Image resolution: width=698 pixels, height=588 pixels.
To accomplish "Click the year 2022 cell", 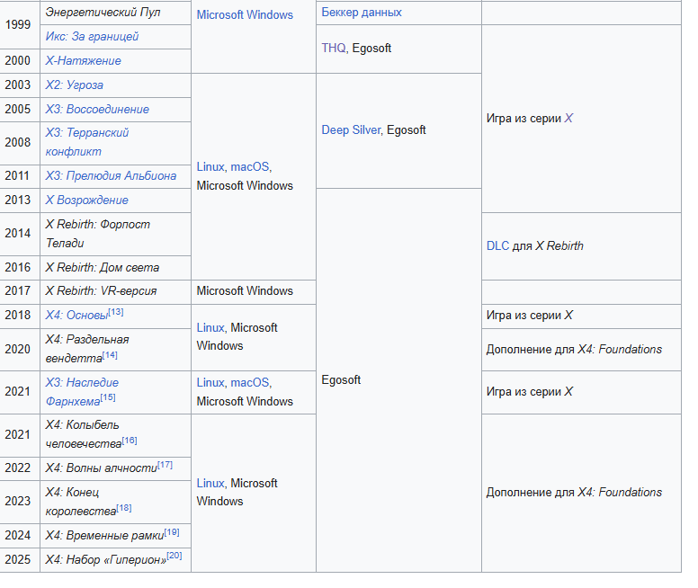I will tap(20, 468).
